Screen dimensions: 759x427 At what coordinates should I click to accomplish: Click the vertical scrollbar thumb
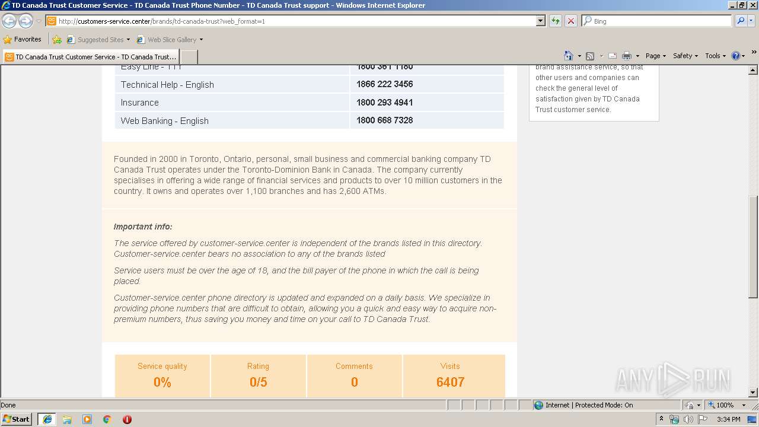(753, 247)
